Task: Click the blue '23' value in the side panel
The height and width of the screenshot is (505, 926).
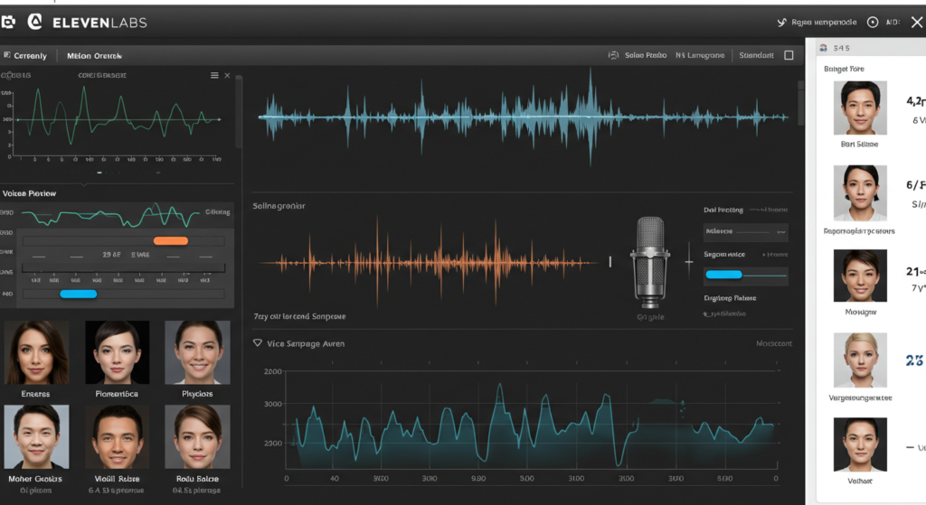Action: (914, 360)
